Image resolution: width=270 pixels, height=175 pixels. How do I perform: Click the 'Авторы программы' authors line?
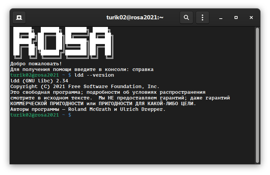[88, 109]
